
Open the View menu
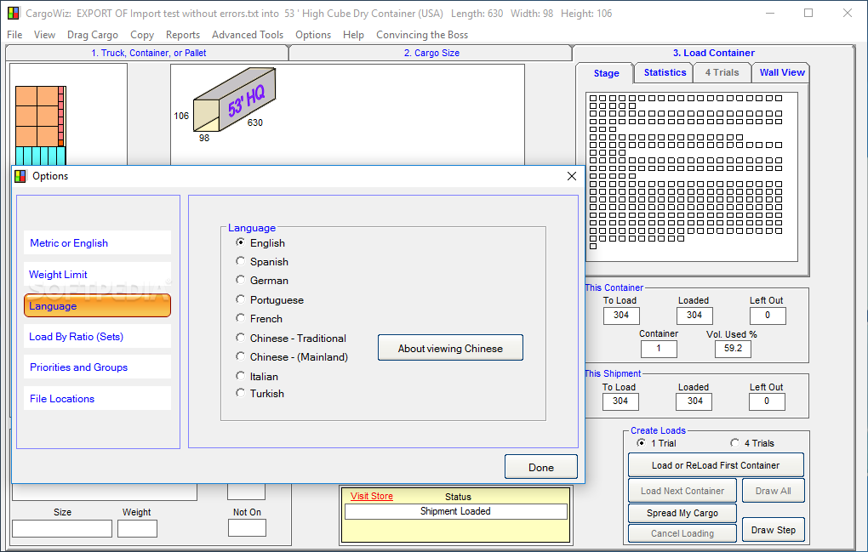point(44,35)
